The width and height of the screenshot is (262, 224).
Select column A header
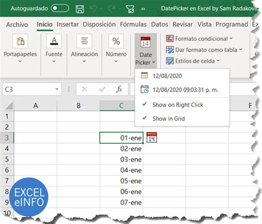pyautogui.click(x=35, y=106)
